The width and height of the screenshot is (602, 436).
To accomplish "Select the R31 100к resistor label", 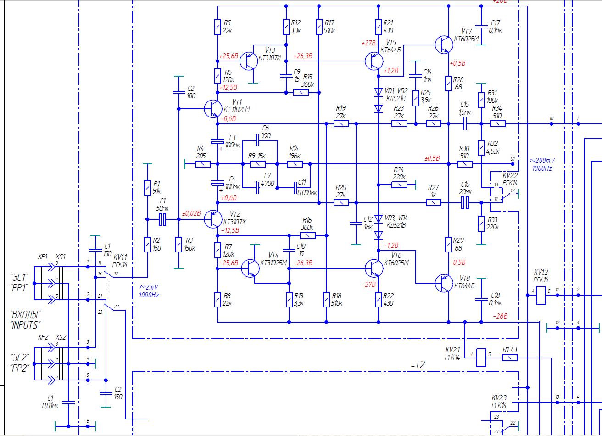I will pos(493,96).
